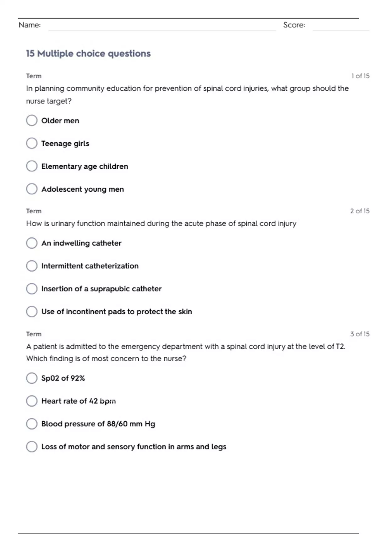Select 'Blood pressure of 88/60 mm Hg'
The height and width of the screenshot is (534, 377).
[x=32, y=424]
